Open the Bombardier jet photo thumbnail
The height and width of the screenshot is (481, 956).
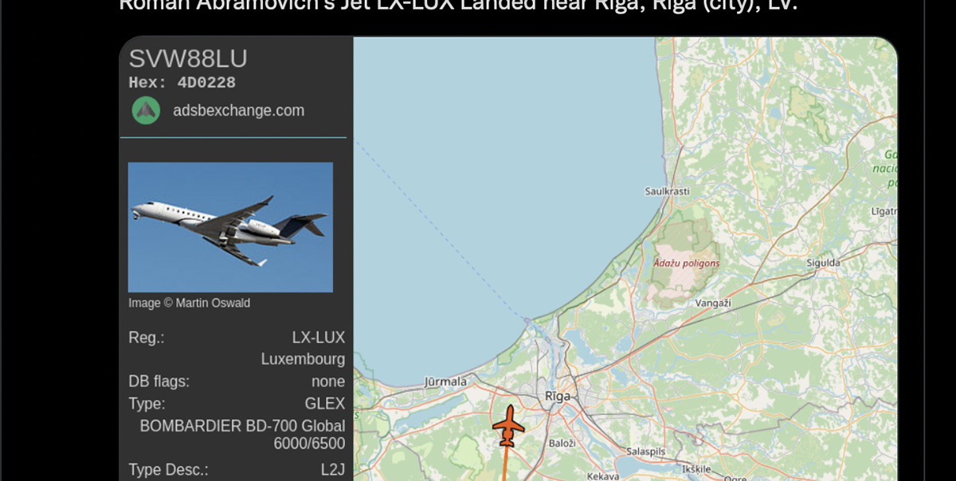230,227
